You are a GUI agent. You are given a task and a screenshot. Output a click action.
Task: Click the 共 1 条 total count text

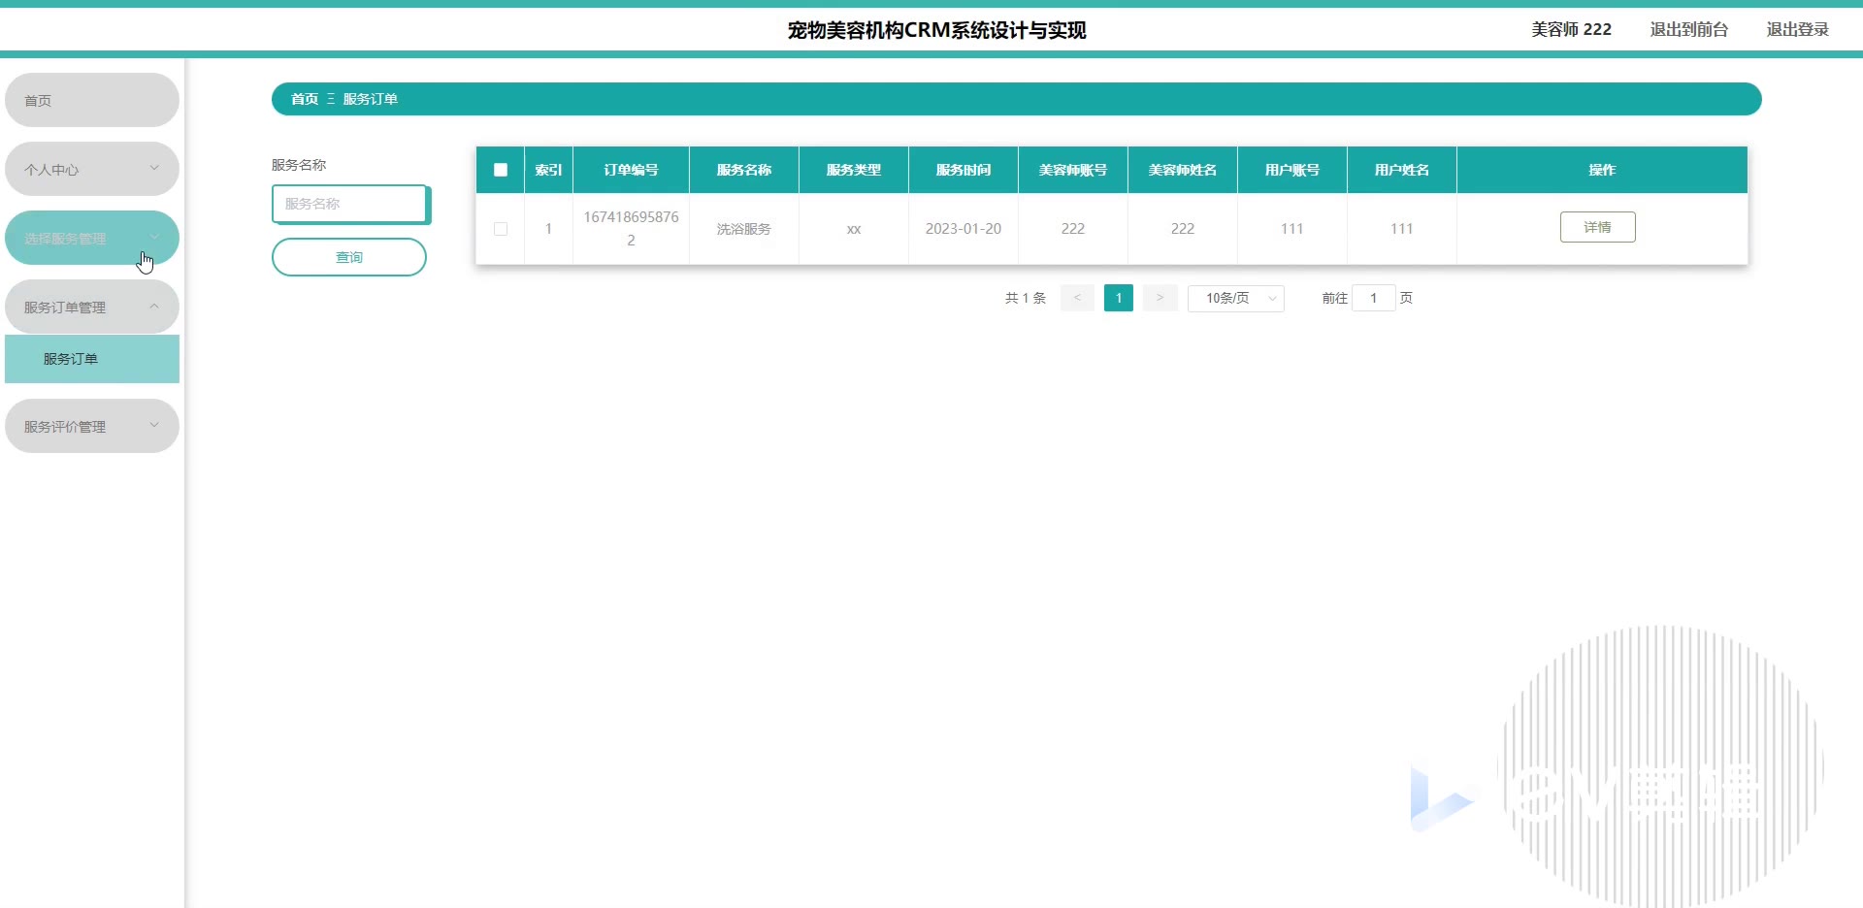pos(1026,298)
